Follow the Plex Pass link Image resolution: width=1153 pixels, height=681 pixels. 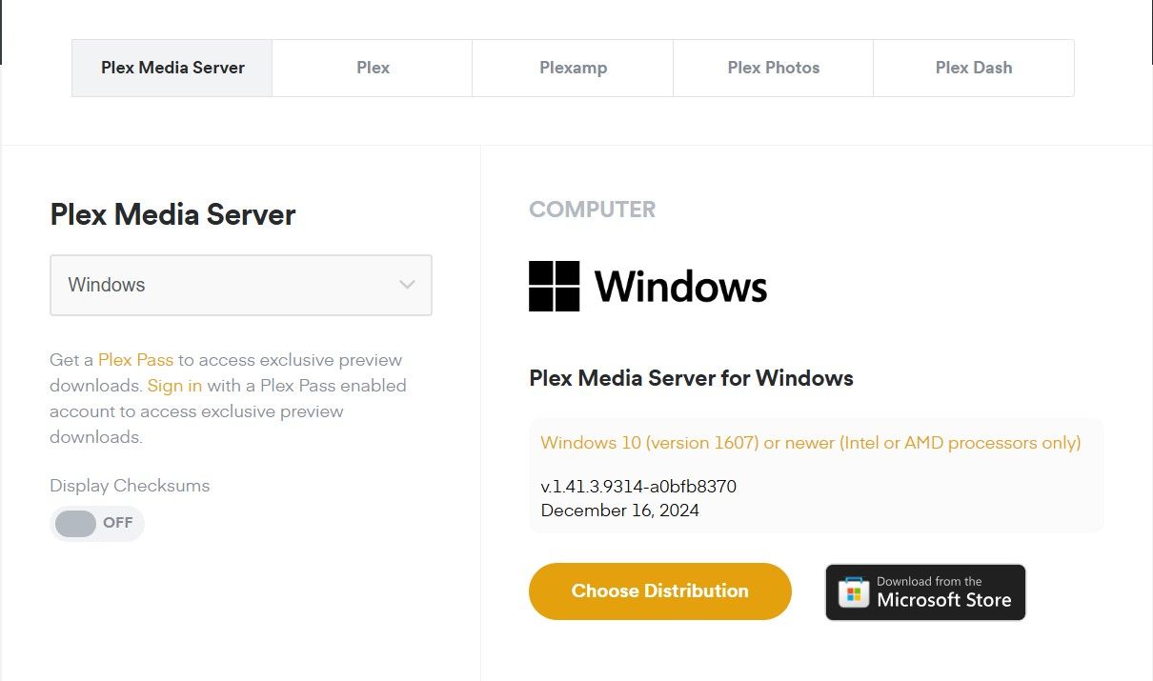[x=135, y=360]
